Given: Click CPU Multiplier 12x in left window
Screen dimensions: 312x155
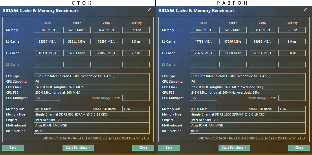Looking at the screenshot, I should click(47, 98).
